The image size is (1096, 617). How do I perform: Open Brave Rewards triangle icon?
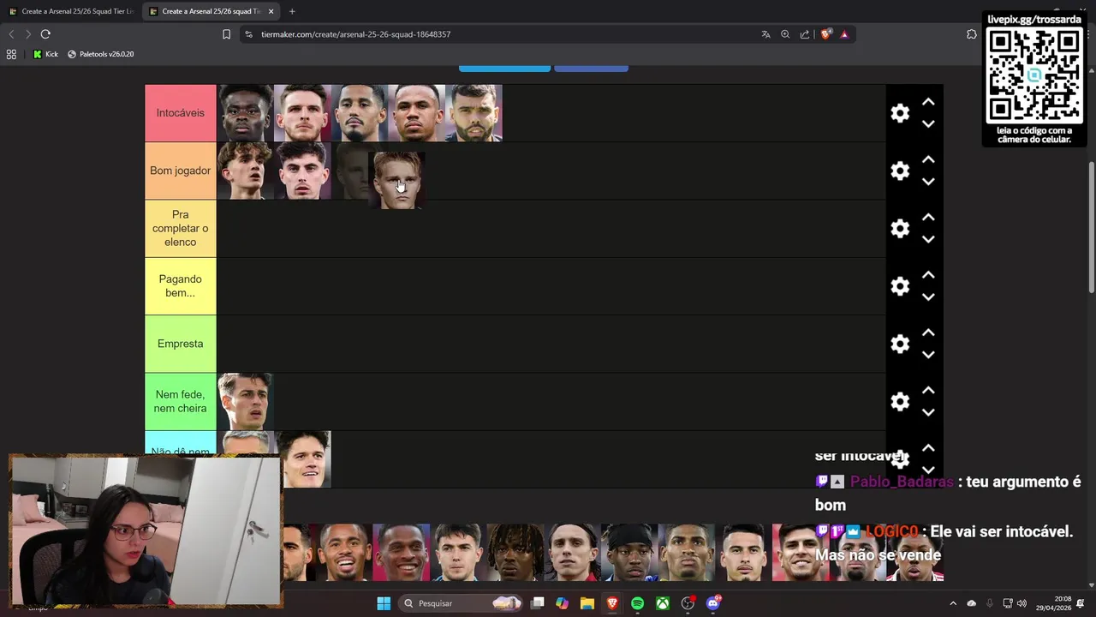(x=844, y=34)
